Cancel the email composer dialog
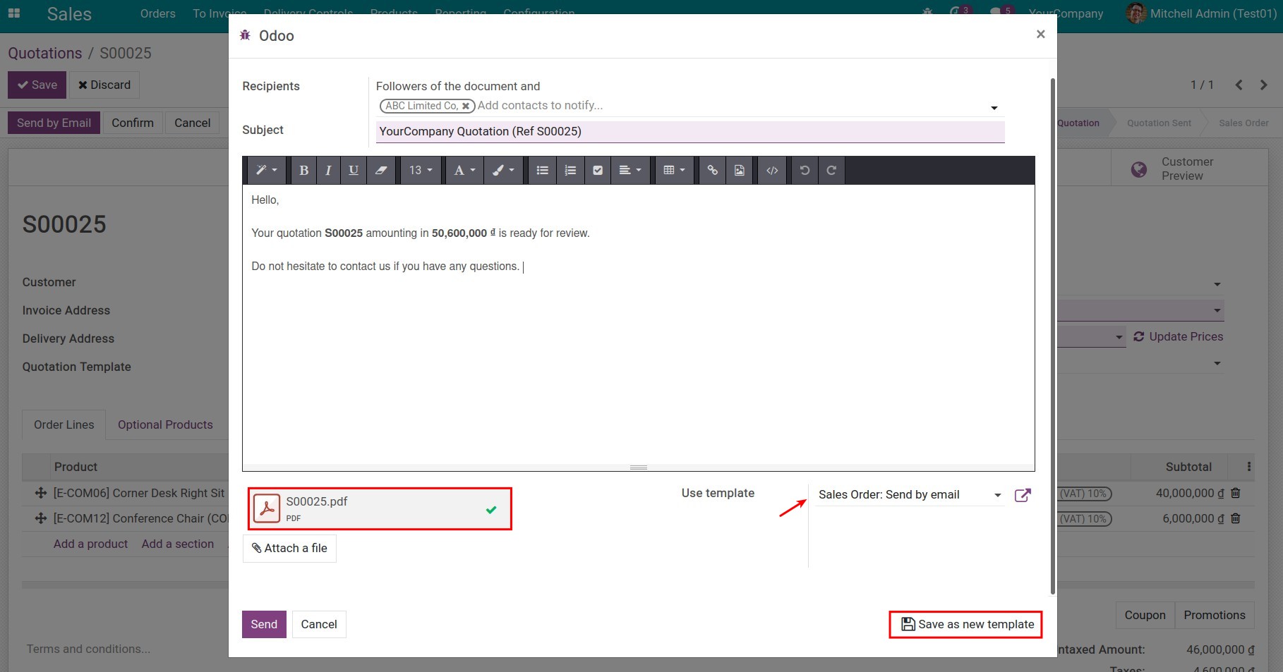Screen dimensions: 1283x672 (319, 624)
